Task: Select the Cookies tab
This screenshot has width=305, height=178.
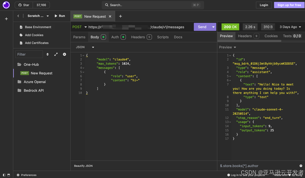Action: pos(271,36)
